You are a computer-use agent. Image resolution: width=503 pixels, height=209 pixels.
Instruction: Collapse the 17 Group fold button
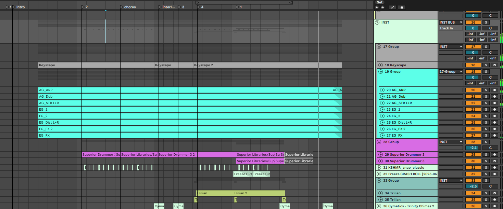click(379, 47)
